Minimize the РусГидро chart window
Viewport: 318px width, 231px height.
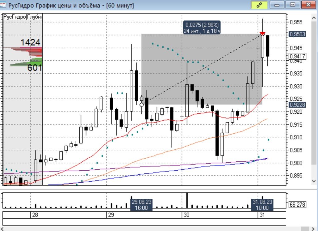point(277,5)
